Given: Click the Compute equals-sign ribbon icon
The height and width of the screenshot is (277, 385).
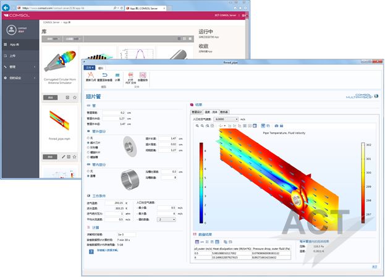Looking at the screenshot, I should pyautogui.click(x=117, y=75).
